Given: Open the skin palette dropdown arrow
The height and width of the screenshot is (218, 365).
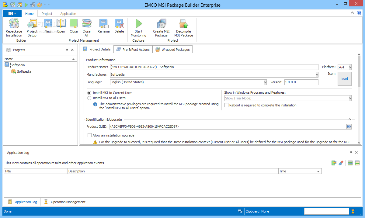Looking at the screenshot, I should (x=45, y=5).
